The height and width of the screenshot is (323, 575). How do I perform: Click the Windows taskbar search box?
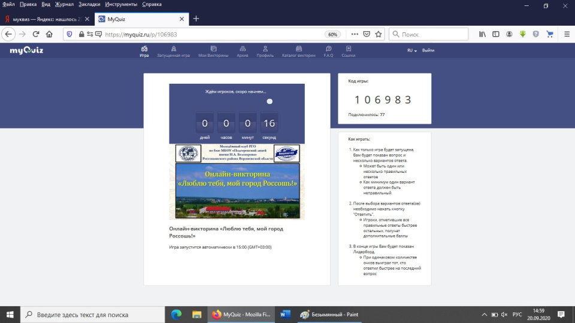pos(92,315)
